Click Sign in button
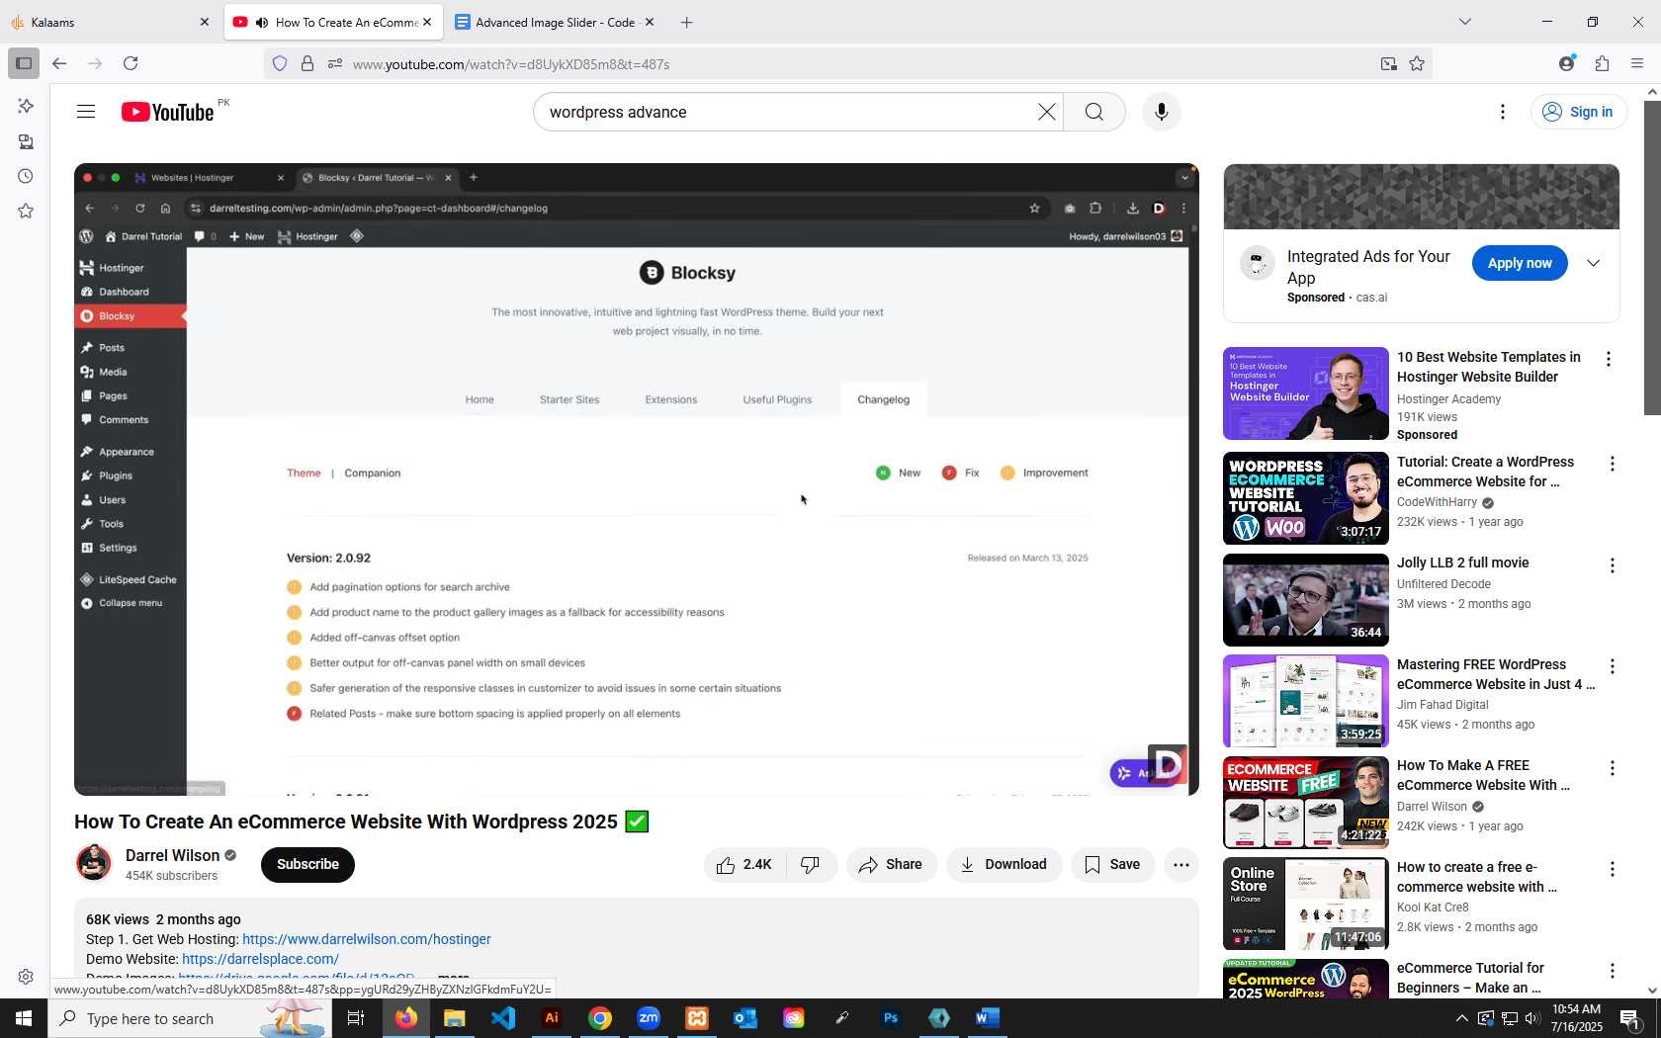Screen dimensions: 1661x1038 point(1579,112)
